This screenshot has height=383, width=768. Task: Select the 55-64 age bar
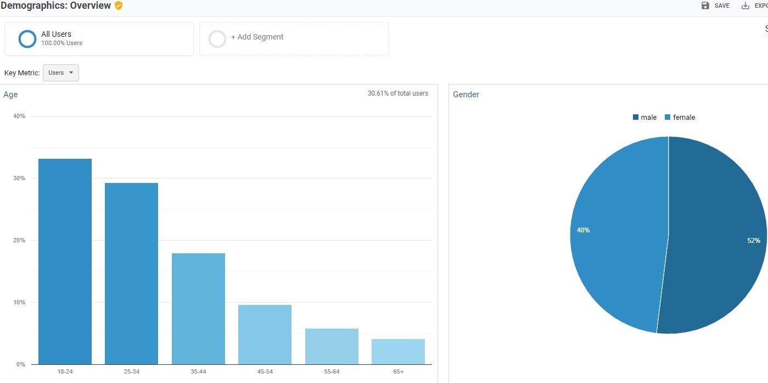tap(332, 346)
